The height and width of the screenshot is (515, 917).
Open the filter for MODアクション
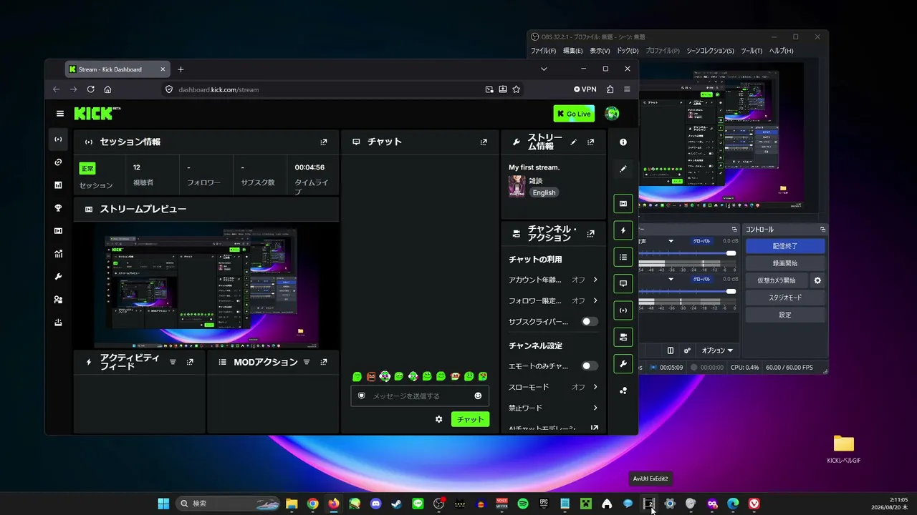[x=307, y=363]
